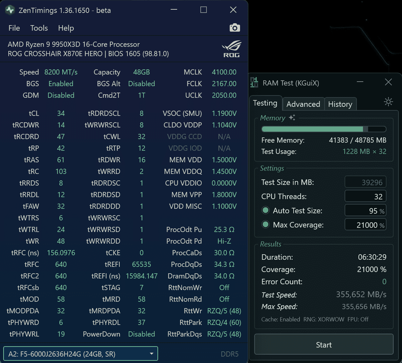Open the Tools menu in ZenTimings
The height and width of the screenshot is (363, 402).
[39, 28]
